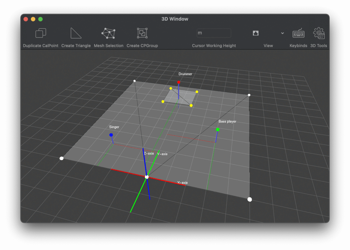Image resolution: width=350 pixels, height=250 pixels.
Task: Open the Mesh Selection tool
Action: 108,33
